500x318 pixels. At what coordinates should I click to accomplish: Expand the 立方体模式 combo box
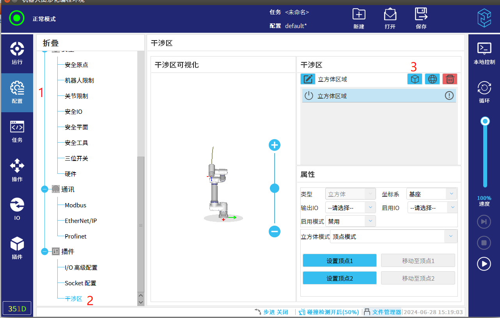393,237
